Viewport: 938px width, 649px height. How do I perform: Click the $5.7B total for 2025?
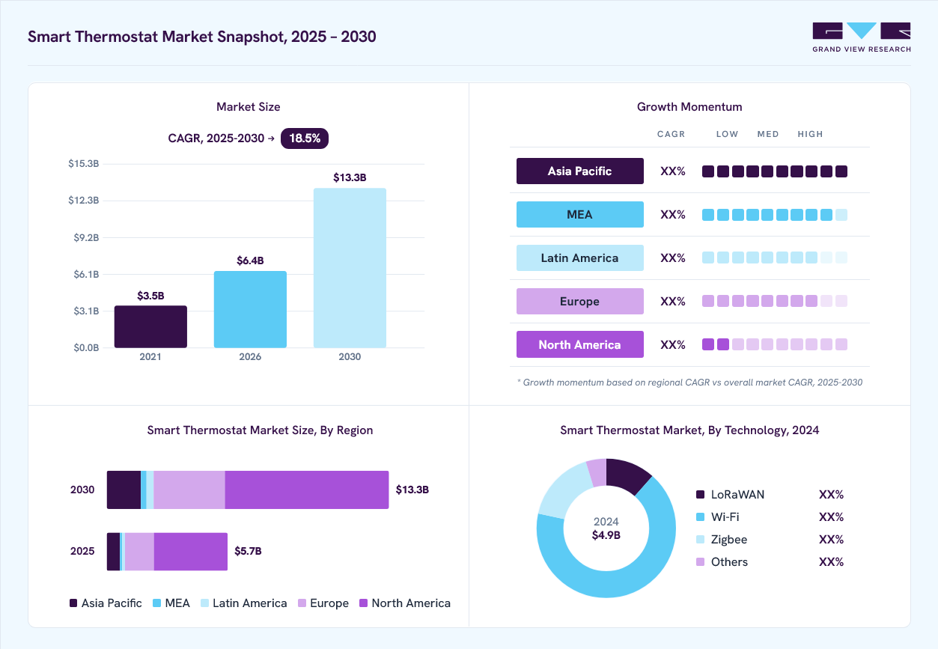248,552
